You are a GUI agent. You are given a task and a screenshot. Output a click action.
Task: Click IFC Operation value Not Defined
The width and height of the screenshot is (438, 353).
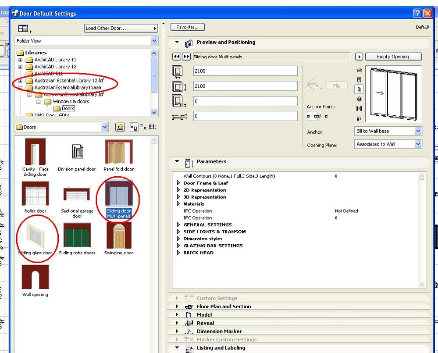pyautogui.click(x=346, y=211)
